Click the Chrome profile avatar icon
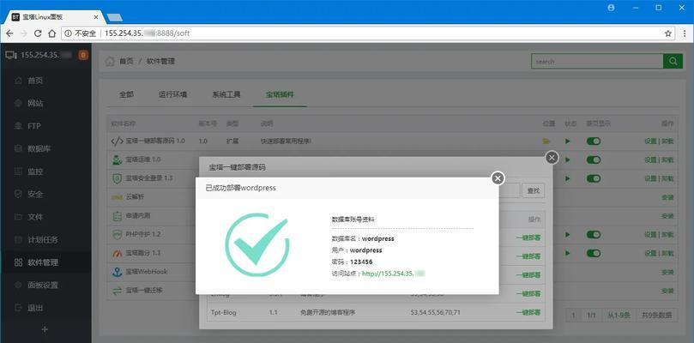This screenshot has width=694, height=343. pyautogui.click(x=612, y=8)
